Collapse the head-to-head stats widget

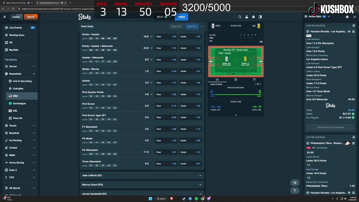click(x=236, y=115)
